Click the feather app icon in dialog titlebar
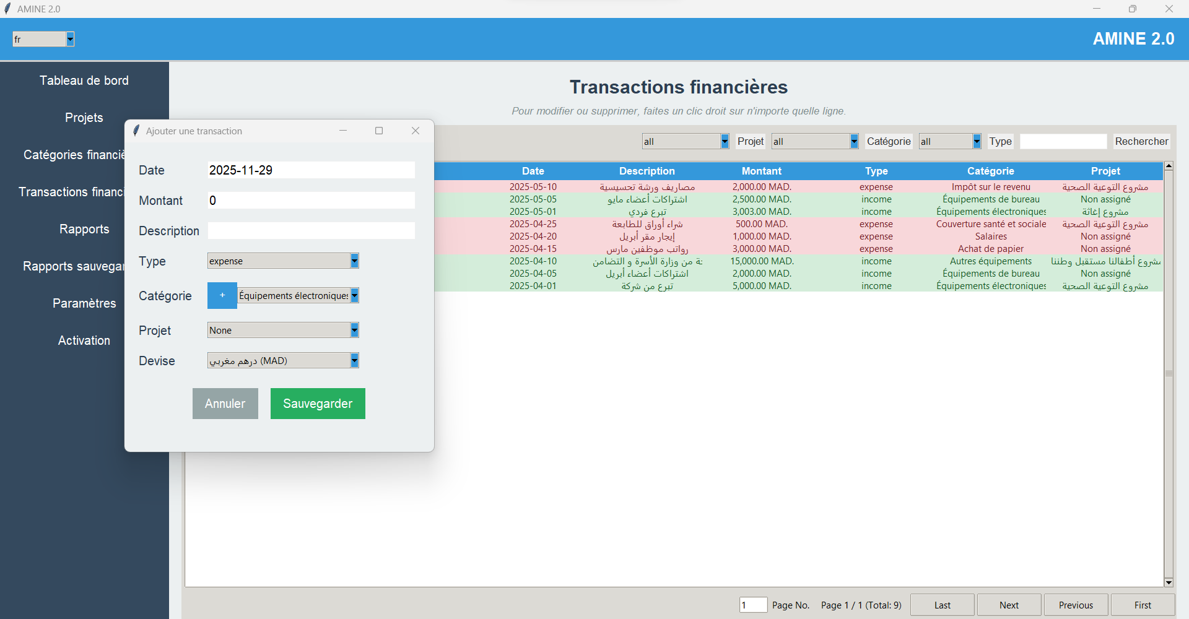This screenshot has height=619, width=1189. (136, 131)
